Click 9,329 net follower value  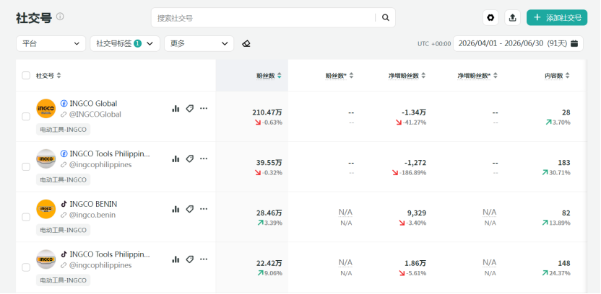coord(417,213)
